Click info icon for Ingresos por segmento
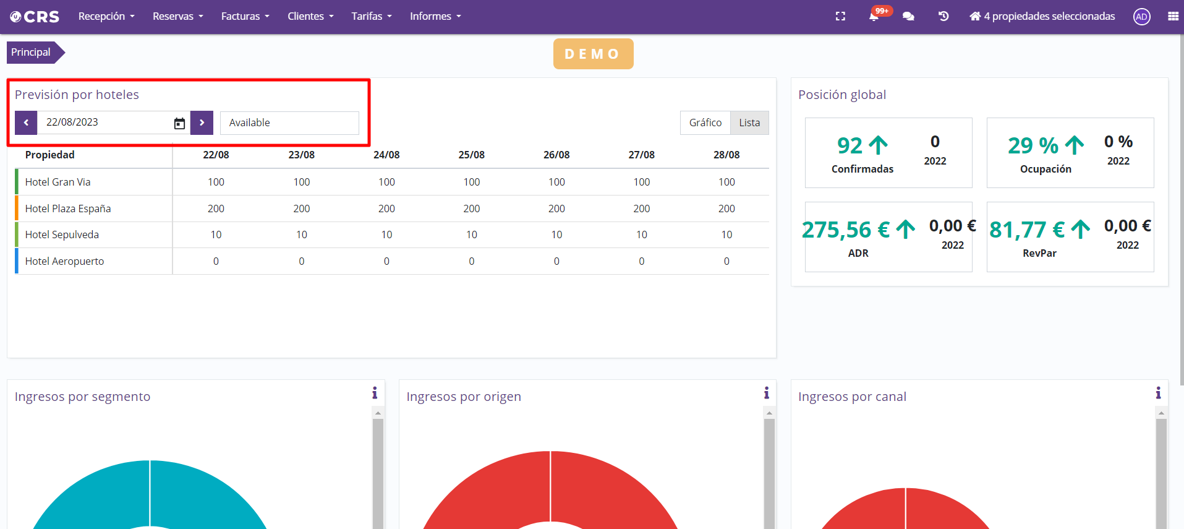 tap(375, 393)
